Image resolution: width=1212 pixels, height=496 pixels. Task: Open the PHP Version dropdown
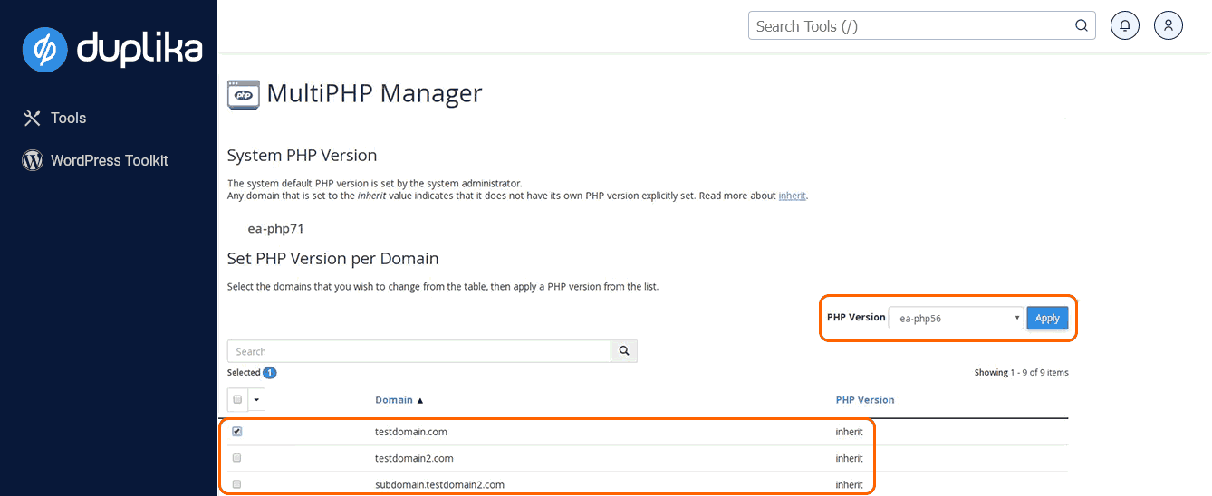956,318
